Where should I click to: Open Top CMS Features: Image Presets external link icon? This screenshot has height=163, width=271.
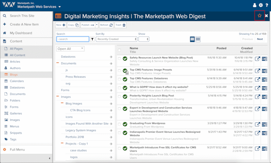tap(257, 71)
